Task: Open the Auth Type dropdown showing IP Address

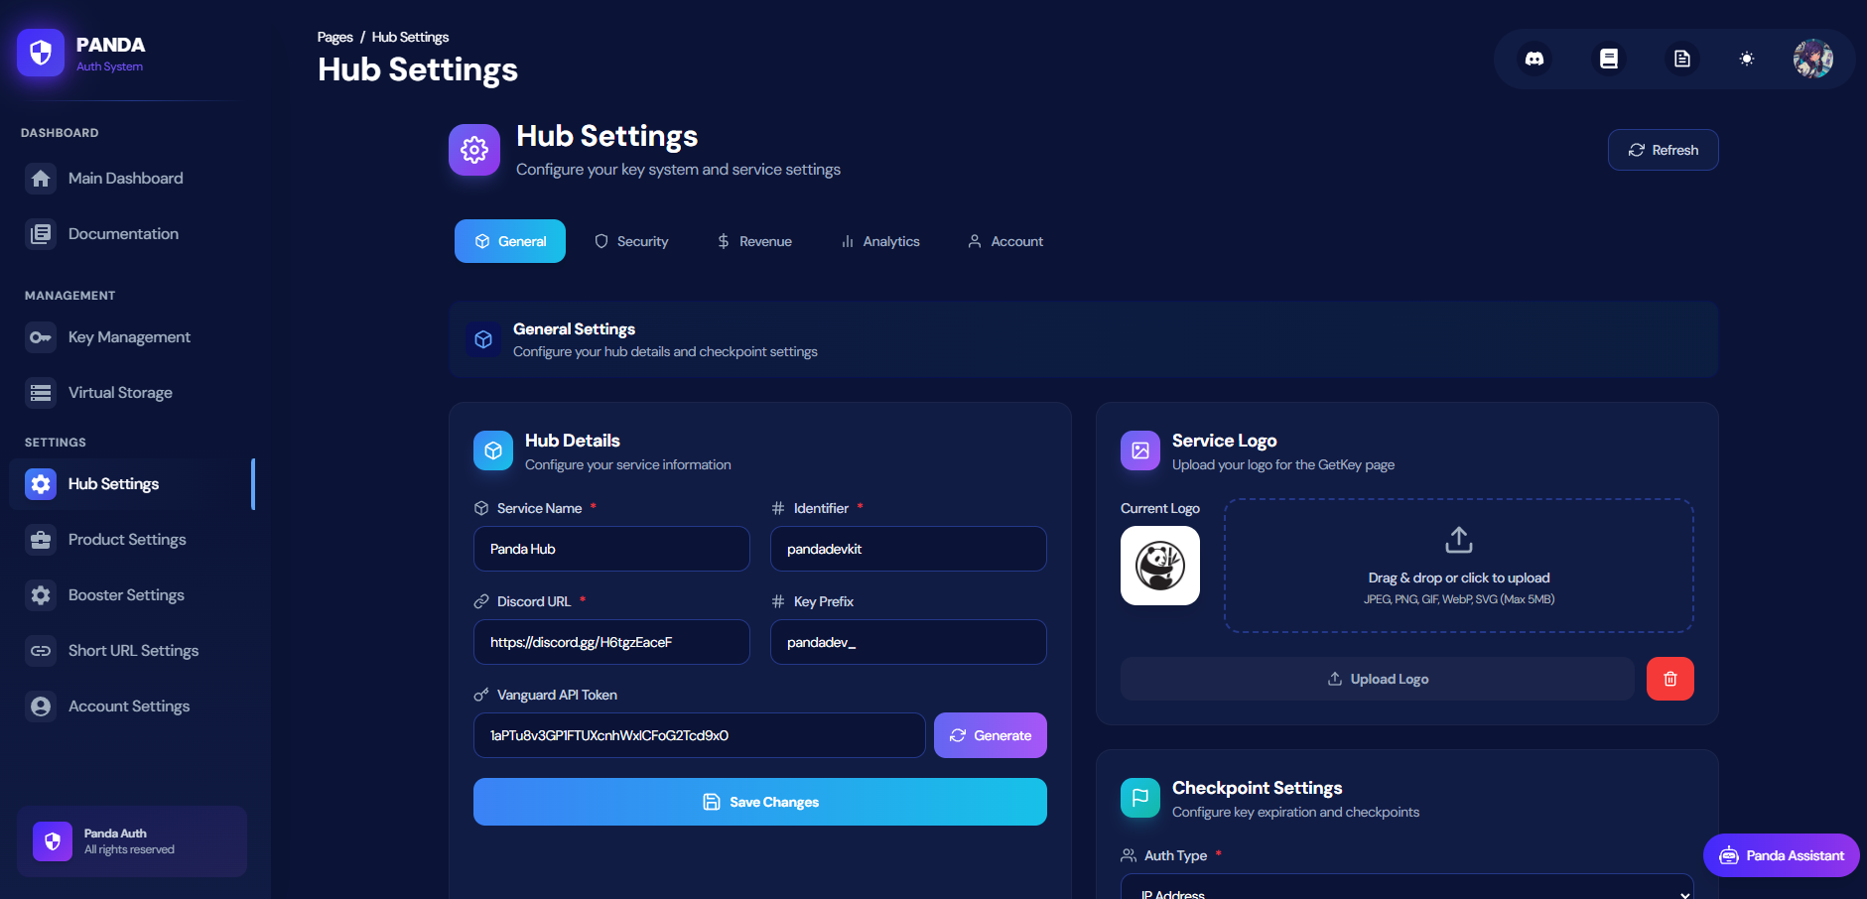Action: [x=1405, y=889]
